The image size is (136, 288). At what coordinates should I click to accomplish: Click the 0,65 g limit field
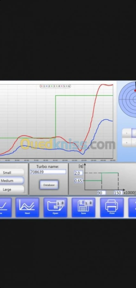coord(78,181)
